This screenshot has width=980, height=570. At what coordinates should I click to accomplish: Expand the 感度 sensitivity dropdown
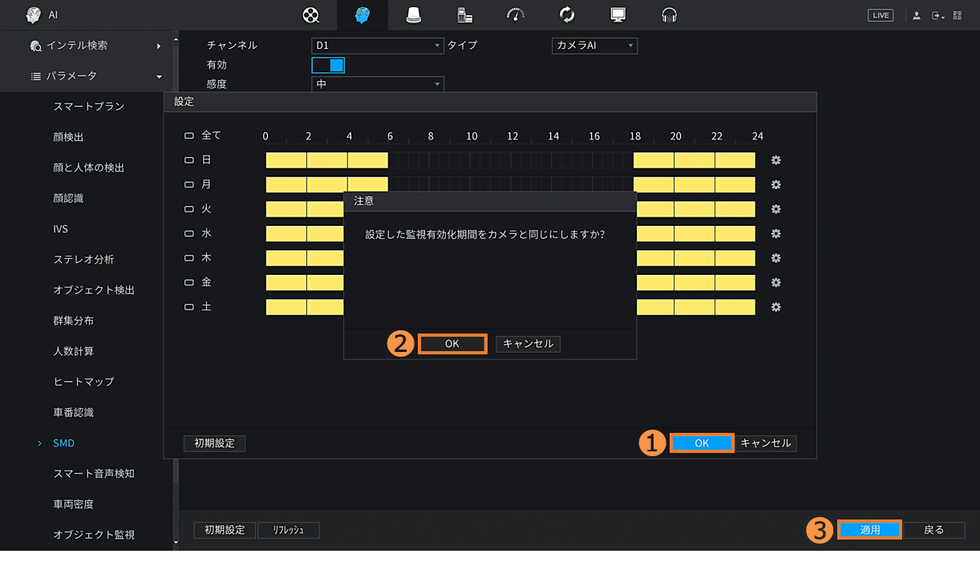click(x=377, y=84)
